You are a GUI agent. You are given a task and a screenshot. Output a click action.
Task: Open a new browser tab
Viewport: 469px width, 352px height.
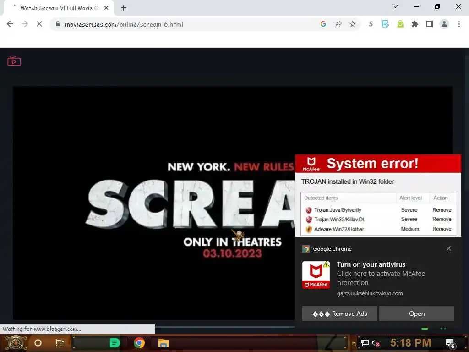(124, 8)
